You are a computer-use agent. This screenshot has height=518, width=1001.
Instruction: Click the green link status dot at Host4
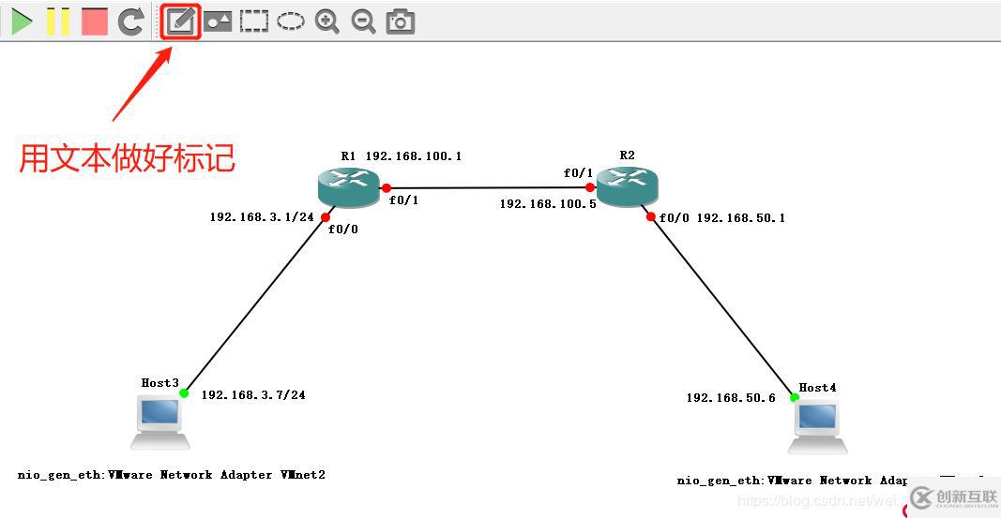click(795, 397)
